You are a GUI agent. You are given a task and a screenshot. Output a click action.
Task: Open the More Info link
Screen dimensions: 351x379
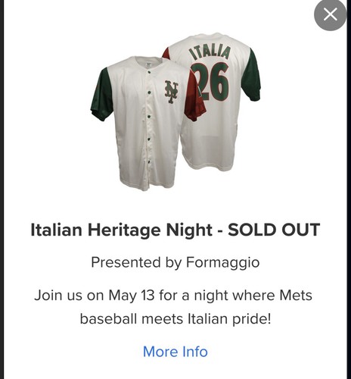[175, 352]
